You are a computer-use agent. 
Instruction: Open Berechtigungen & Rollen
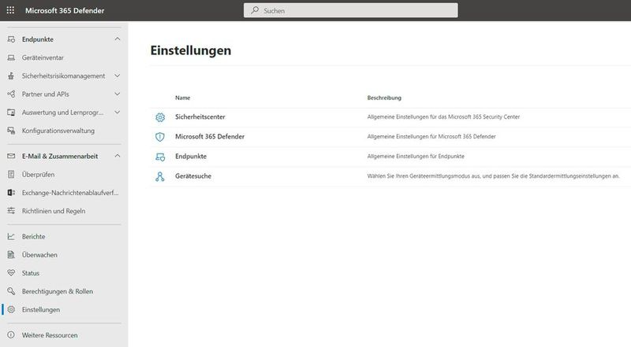pyautogui.click(x=58, y=291)
